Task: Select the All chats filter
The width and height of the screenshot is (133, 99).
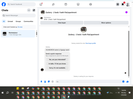Action: tap(4, 21)
